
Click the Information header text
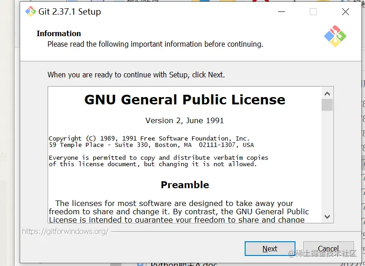click(x=59, y=33)
